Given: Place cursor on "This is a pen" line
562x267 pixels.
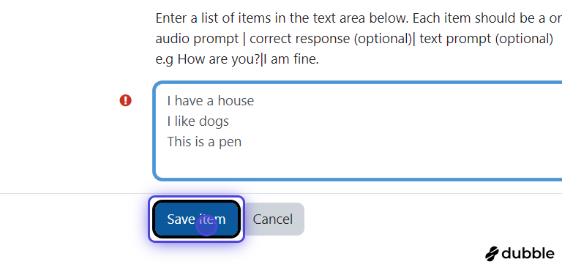Looking at the screenshot, I should click(204, 142).
